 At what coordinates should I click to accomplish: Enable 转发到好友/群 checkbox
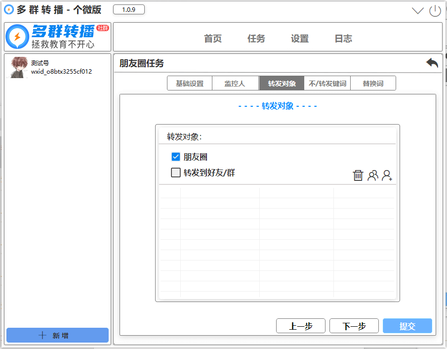(176, 173)
